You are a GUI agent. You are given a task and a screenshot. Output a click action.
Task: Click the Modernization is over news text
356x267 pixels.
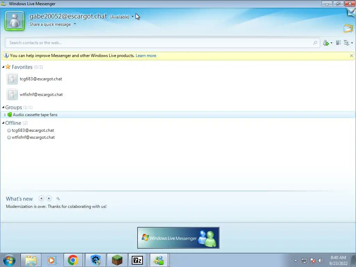tap(56, 207)
